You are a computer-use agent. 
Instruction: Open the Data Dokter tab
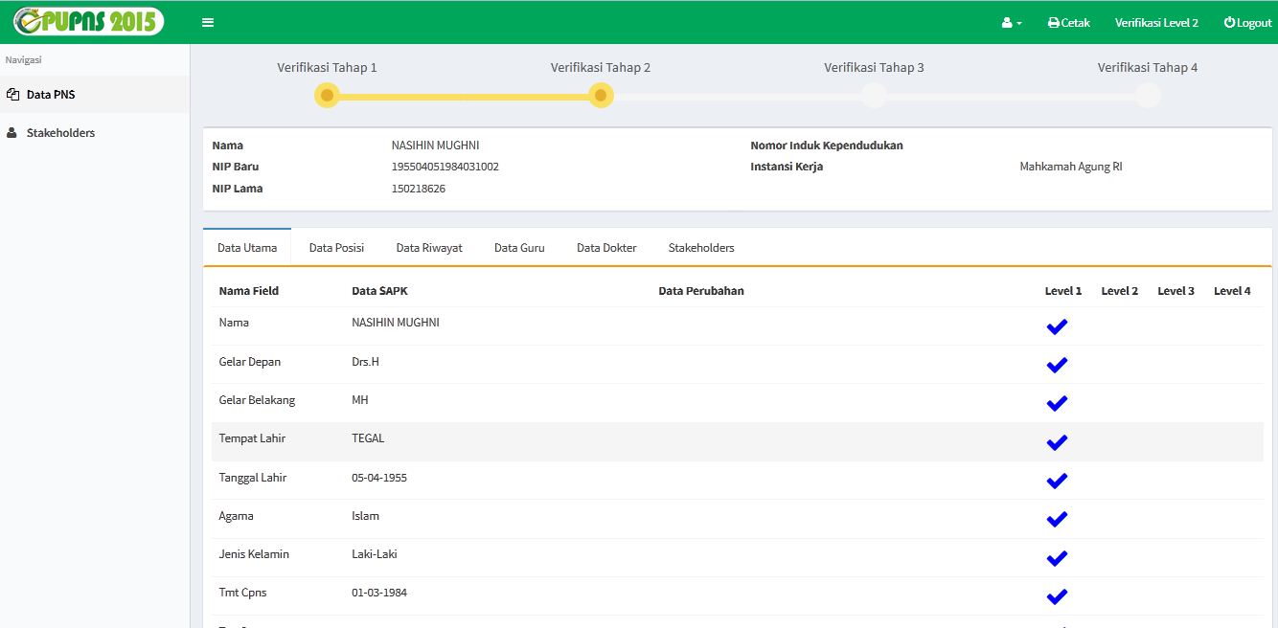pyautogui.click(x=606, y=248)
